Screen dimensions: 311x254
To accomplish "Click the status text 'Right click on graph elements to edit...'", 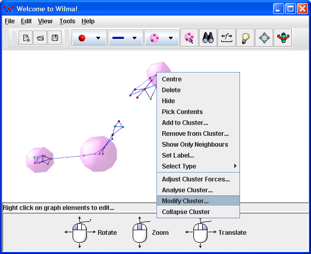I will 59,208.
